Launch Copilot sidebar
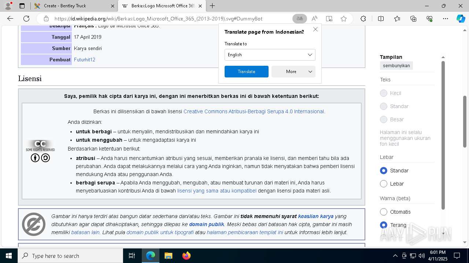This screenshot has height=263, width=469. click(461, 19)
